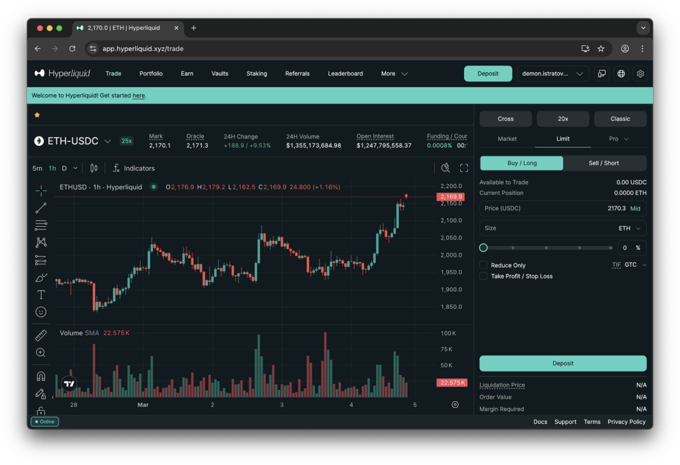Screen dimensions: 680x465
Task: Go to the Portfolio page
Action: tap(151, 74)
